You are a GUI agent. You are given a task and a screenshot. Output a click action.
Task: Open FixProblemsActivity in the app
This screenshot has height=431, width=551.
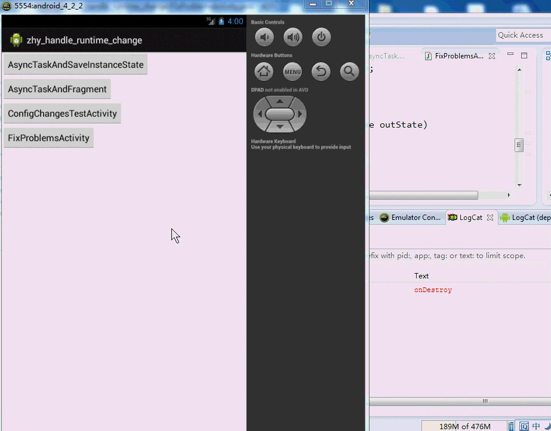[48, 138]
